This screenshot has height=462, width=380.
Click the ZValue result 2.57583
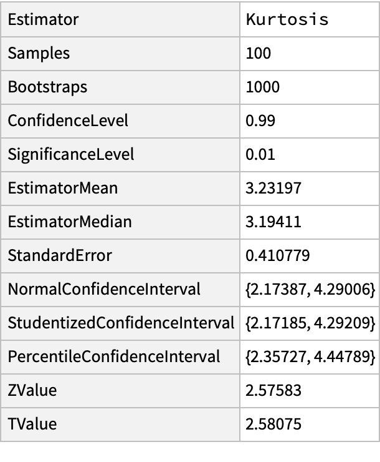click(273, 391)
